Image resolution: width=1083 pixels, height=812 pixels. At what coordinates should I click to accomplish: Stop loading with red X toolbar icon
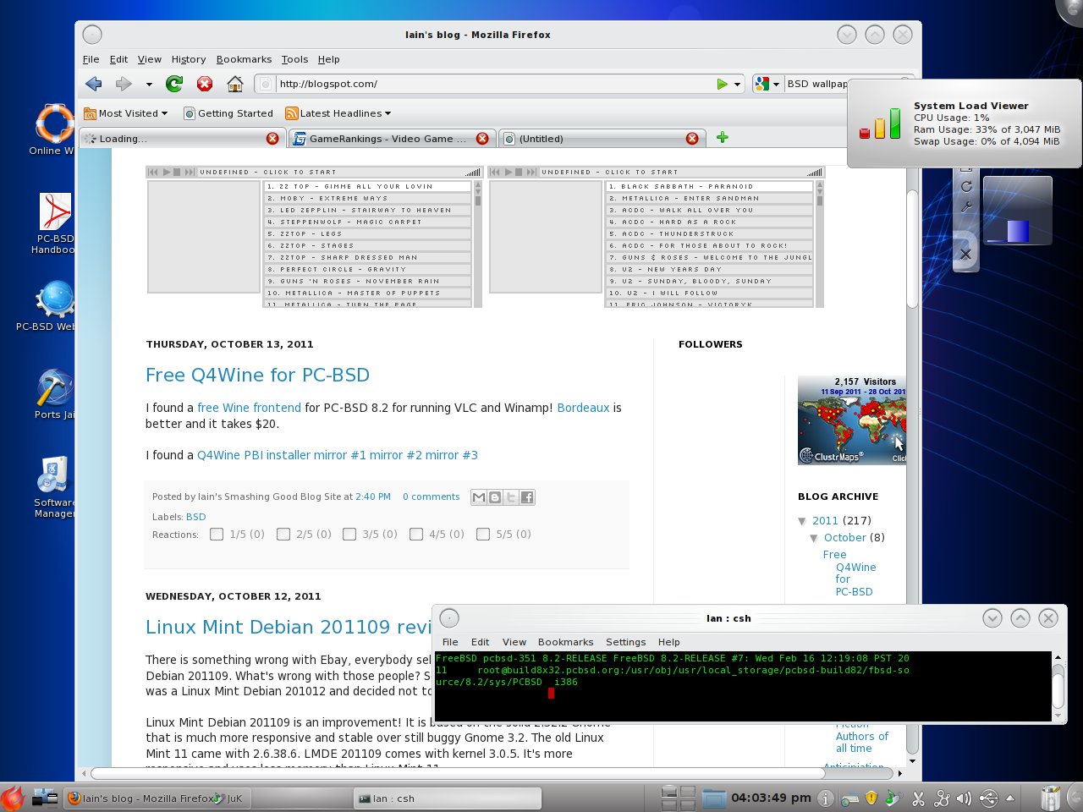205,84
